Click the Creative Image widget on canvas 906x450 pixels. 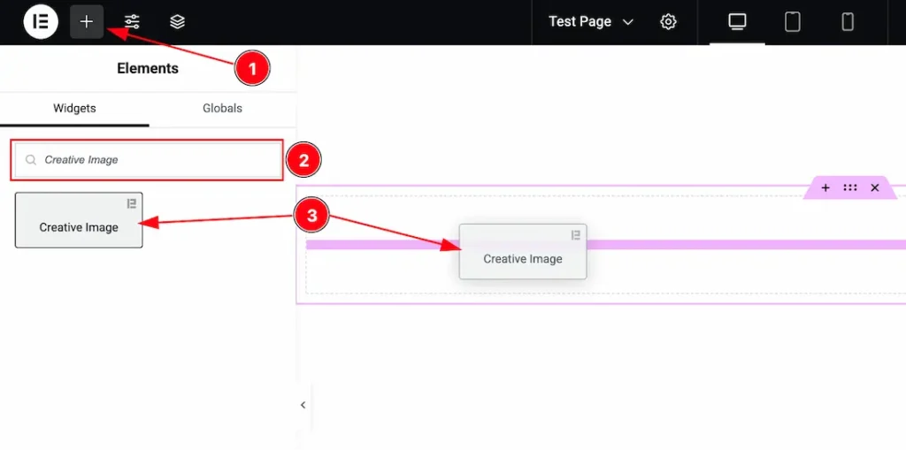click(522, 252)
